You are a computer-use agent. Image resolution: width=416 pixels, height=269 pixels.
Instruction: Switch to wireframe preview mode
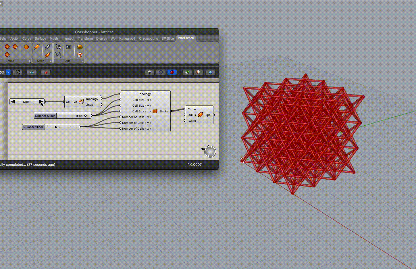point(161,72)
